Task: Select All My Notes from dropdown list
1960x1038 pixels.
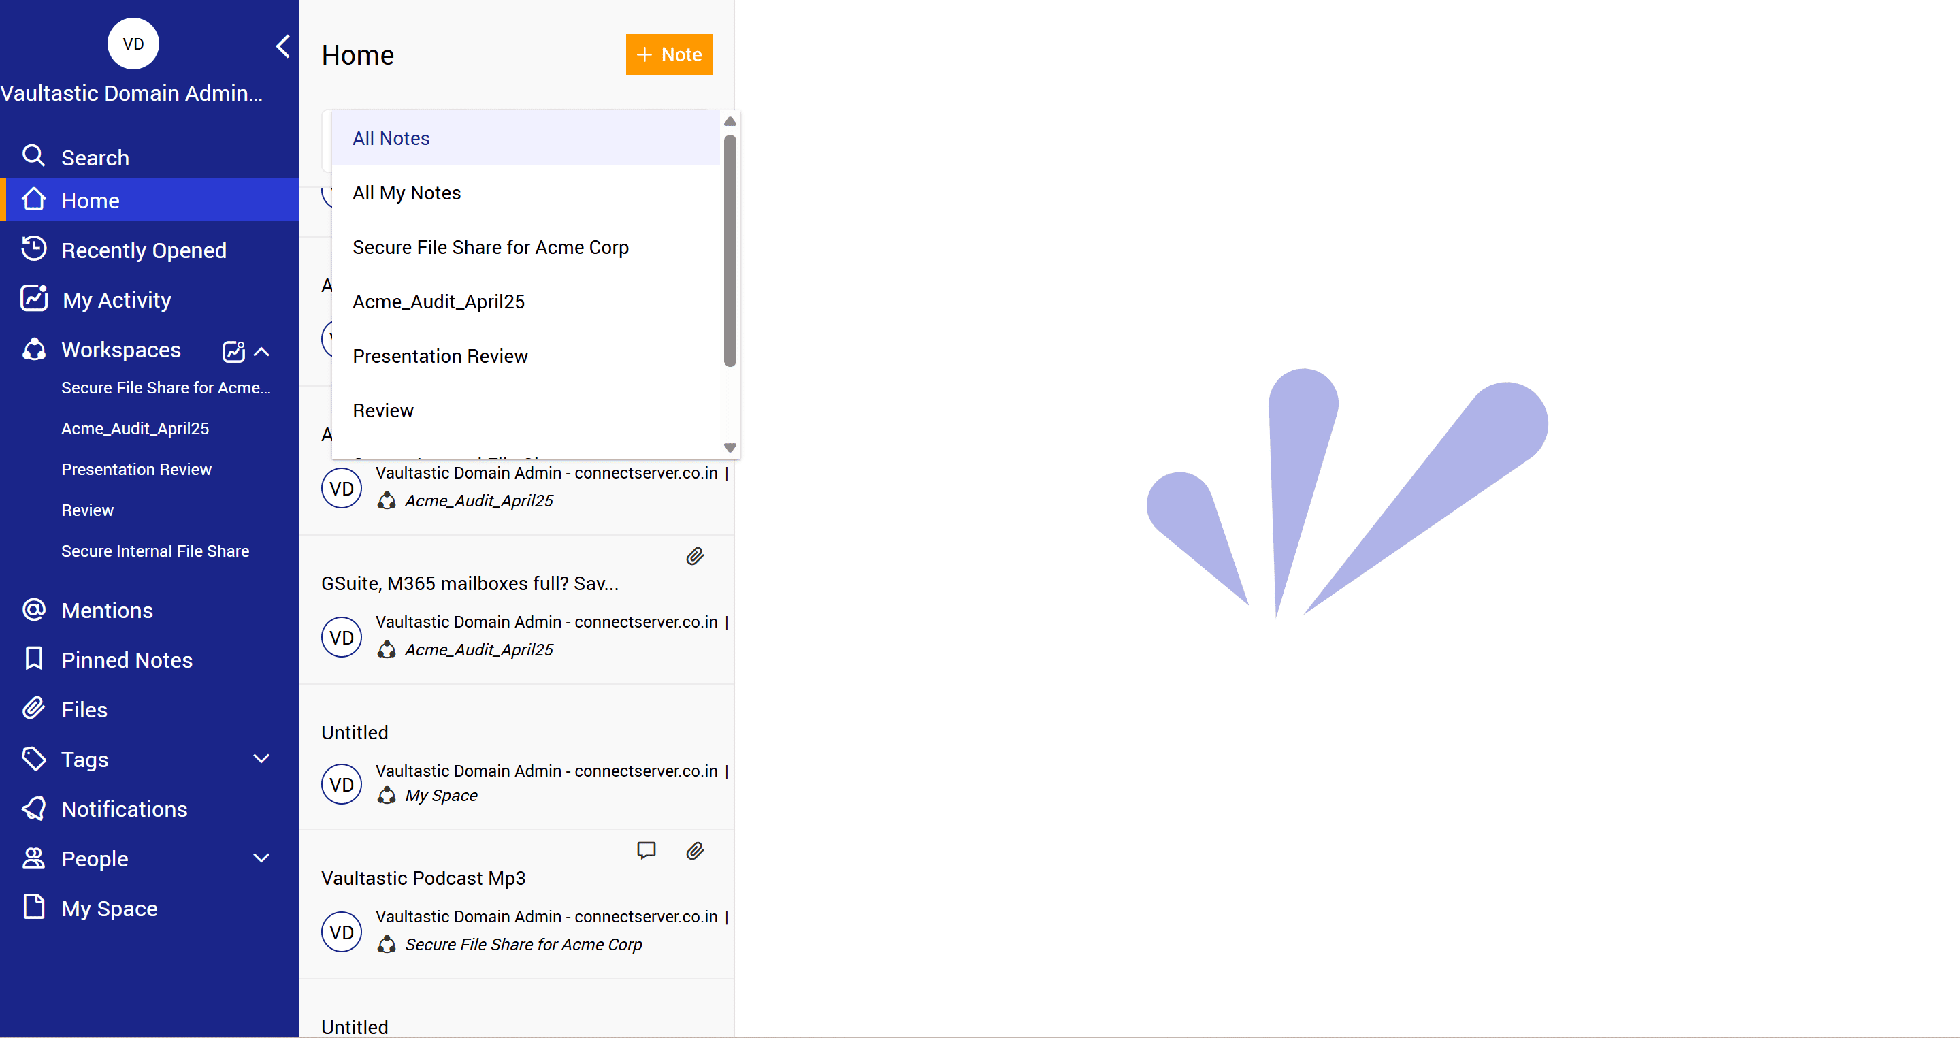Action: [x=406, y=193]
